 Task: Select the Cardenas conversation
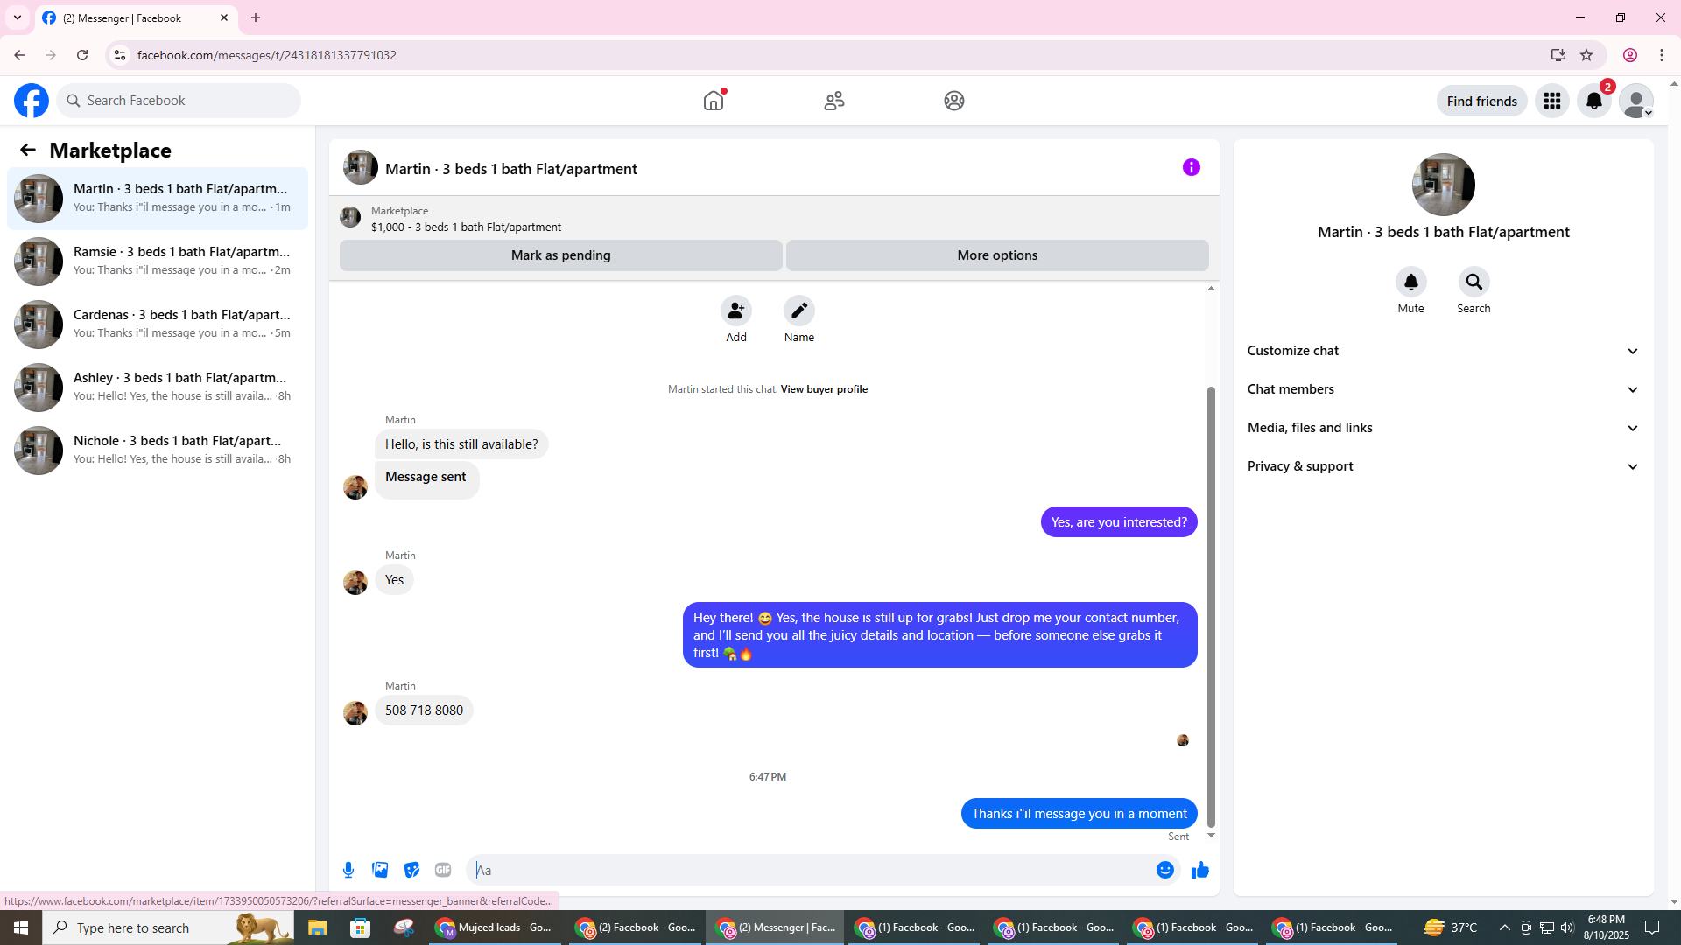point(158,324)
